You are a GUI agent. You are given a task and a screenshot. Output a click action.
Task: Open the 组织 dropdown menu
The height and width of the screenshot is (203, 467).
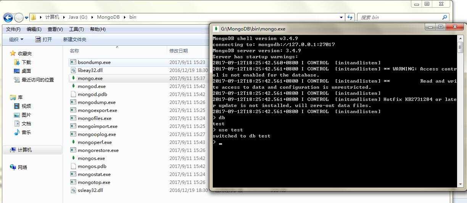[x=16, y=39]
